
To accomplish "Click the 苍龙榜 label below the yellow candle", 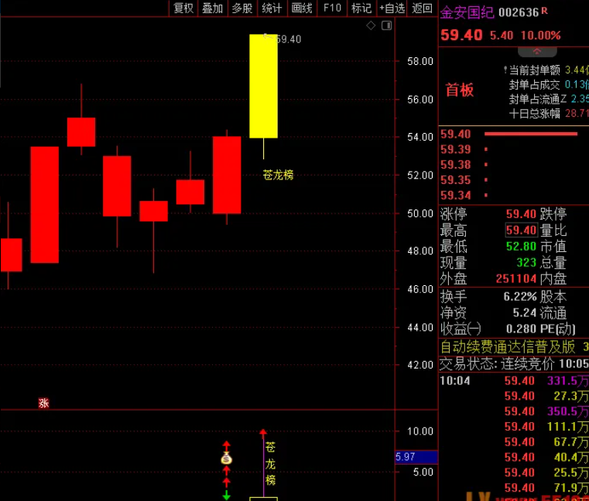I will click(x=278, y=175).
